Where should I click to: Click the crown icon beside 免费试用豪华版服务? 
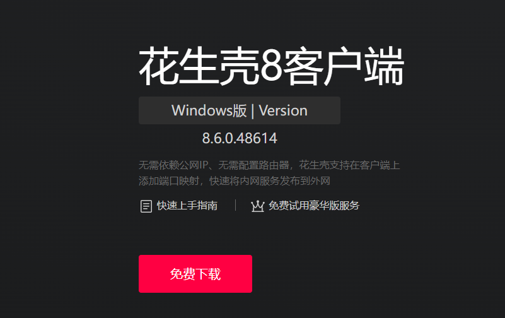[x=257, y=206]
